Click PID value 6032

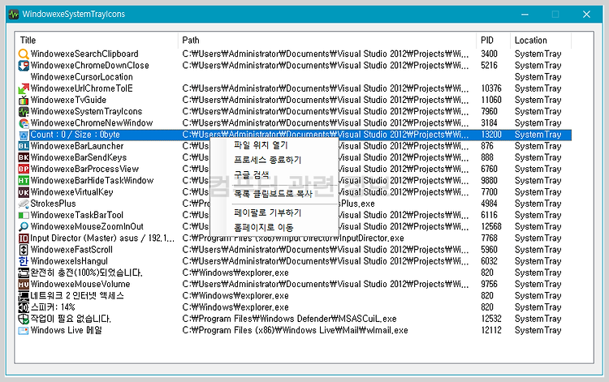click(x=489, y=261)
